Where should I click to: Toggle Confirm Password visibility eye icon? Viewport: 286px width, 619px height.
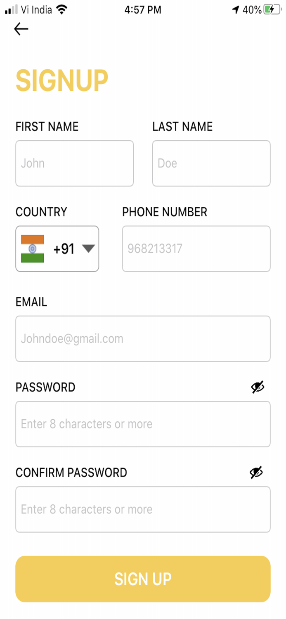[256, 473]
